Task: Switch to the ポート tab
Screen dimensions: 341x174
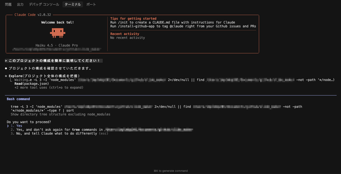Action: (x=91, y=4)
